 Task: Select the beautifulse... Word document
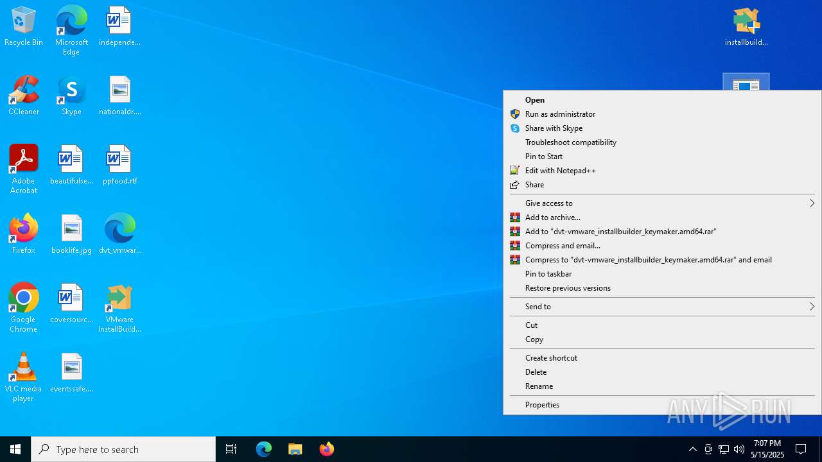[71, 166]
